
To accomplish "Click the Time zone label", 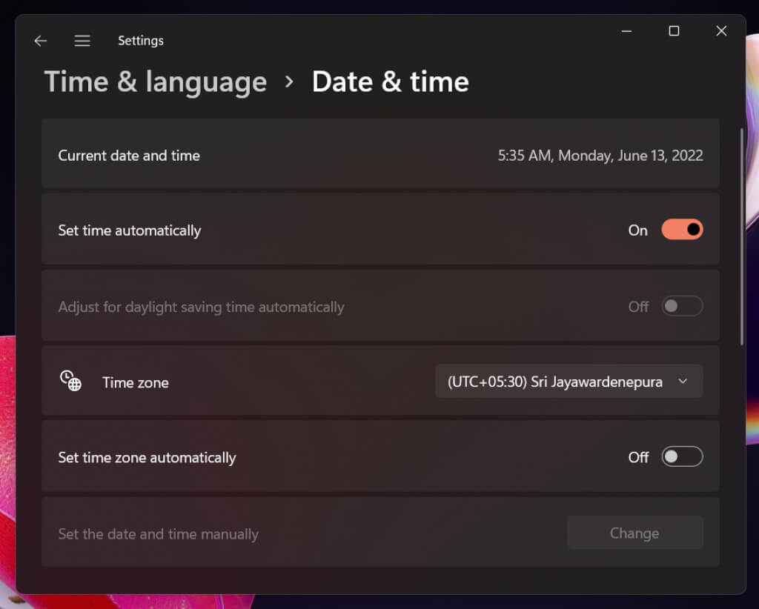I will click(136, 382).
